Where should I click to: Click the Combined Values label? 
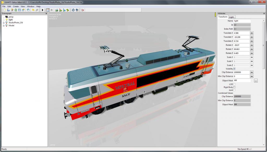tap(225, 93)
